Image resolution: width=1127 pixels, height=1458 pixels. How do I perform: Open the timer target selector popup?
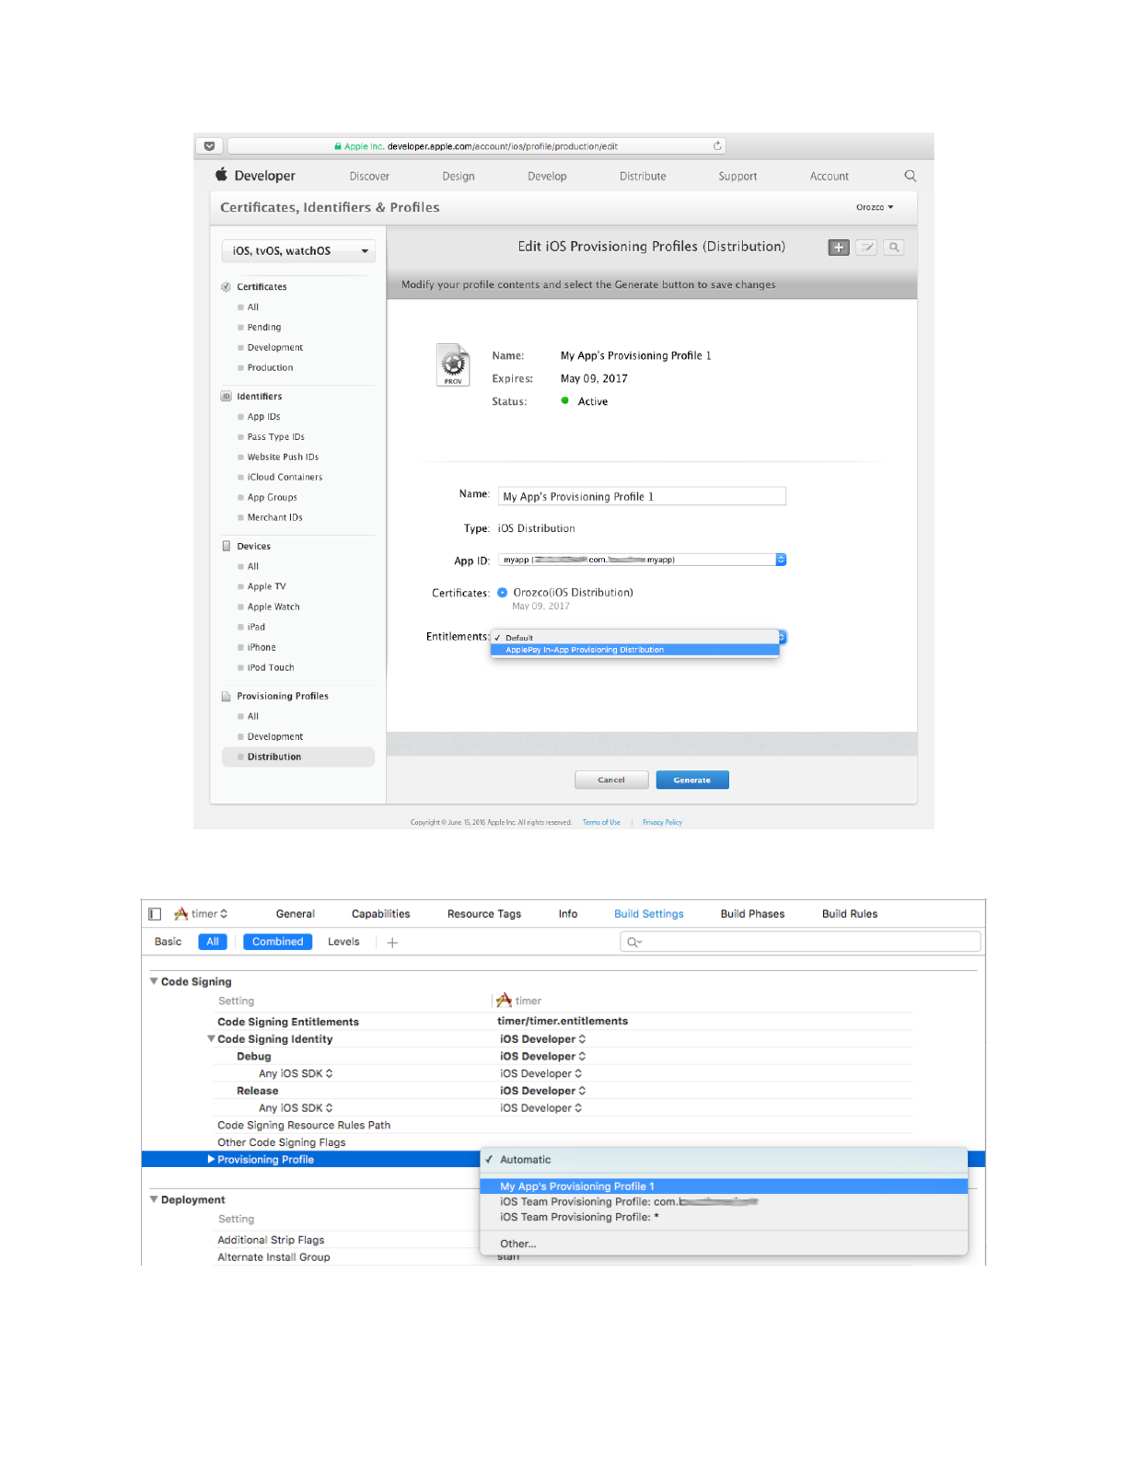[x=201, y=914]
